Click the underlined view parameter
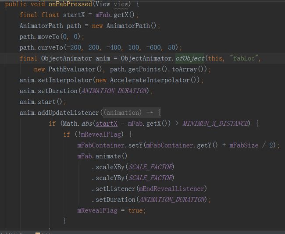Screen dimensions: 285x234 (x=121, y=4)
